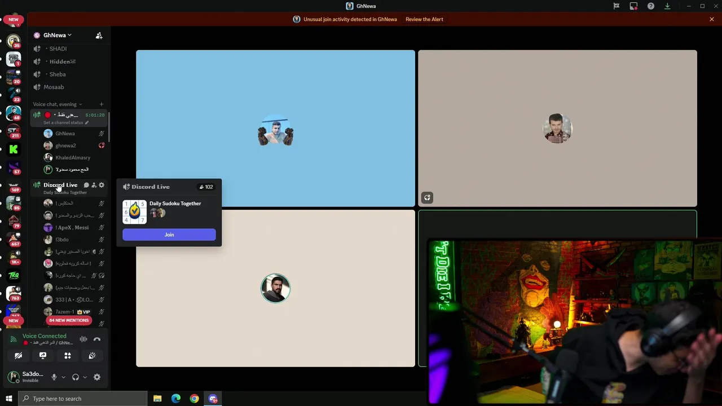Collapse the Voice chat, evening category

pyautogui.click(x=57, y=104)
